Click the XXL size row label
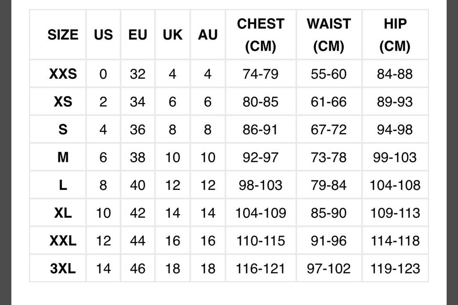The width and height of the screenshot is (458, 305). [62, 241]
